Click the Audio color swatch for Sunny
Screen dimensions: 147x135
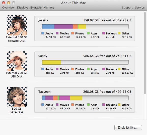tap(43, 69)
